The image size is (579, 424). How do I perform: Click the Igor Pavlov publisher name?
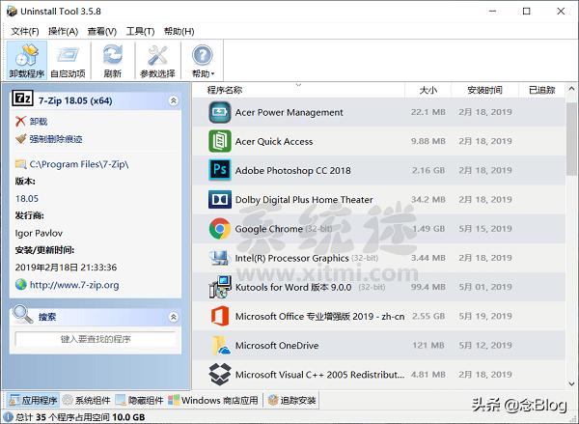[x=39, y=233]
